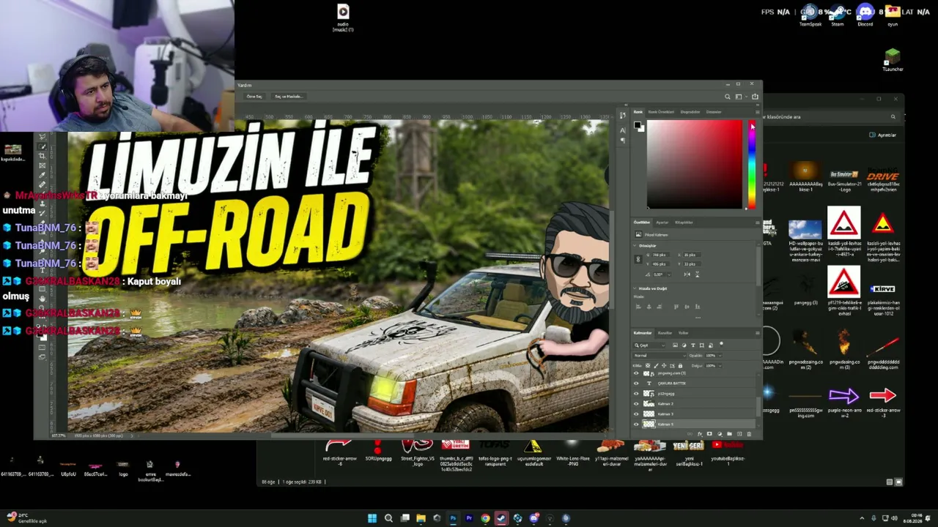Click the align right edges icon
938x527 pixels.
tap(659, 307)
